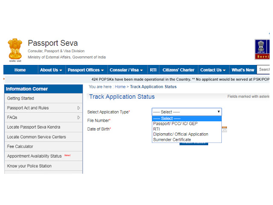Choose Passport/ PCC/ IC/ GEP option

(x=187, y=124)
